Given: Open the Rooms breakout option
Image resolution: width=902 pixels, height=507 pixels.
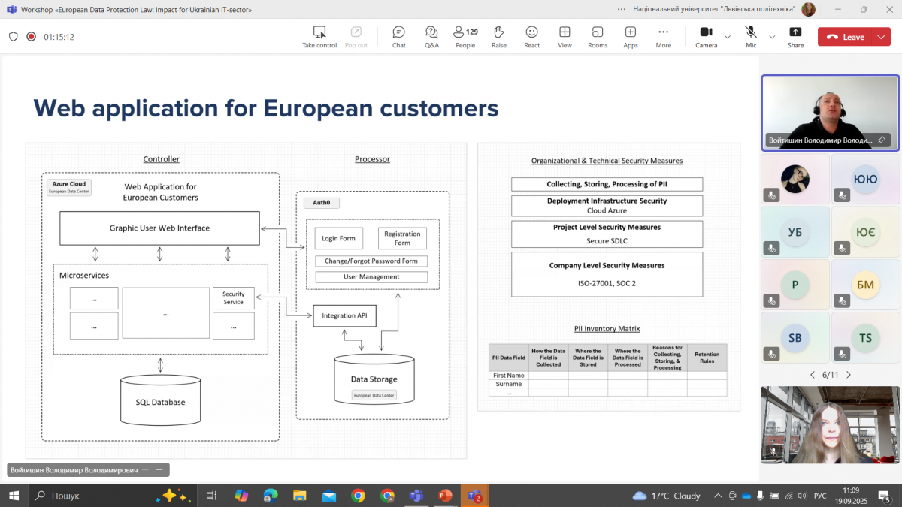Looking at the screenshot, I should (x=598, y=37).
